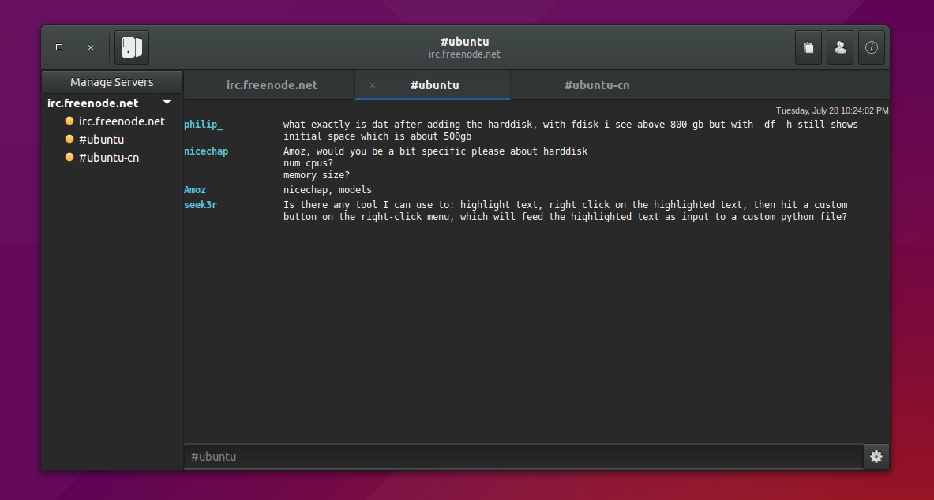Open #ubuntu channel in sidebar
Screen dimensions: 934x500
(x=101, y=140)
